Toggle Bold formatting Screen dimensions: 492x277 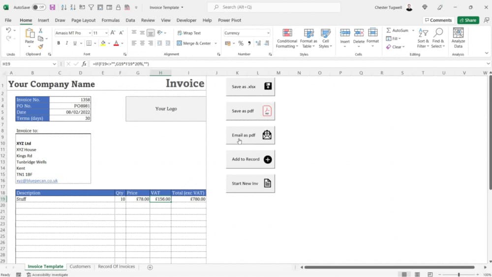pyautogui.click(x=59, y=43)
